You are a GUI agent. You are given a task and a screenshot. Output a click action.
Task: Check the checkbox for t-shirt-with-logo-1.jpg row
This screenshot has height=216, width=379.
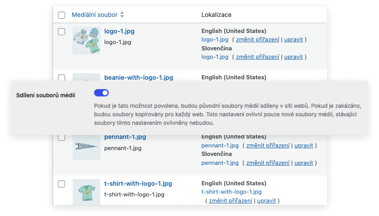click(x=62, y=184)
